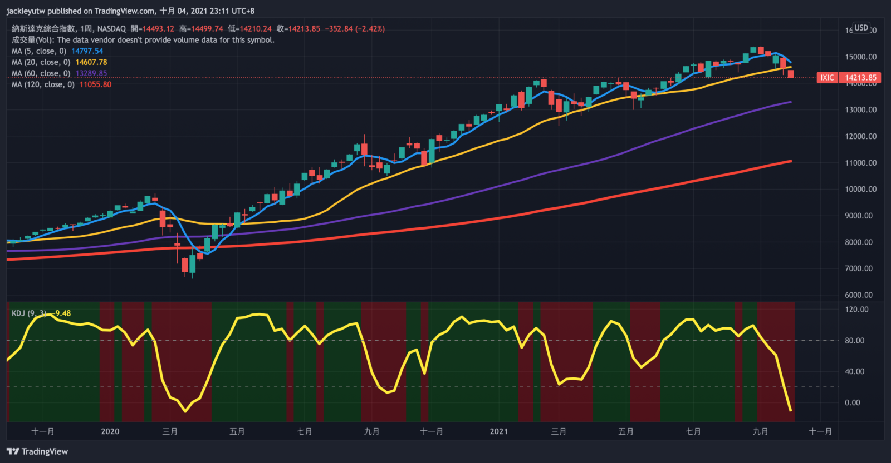Screen dimensions: 891x463
Task: Click the 14213.85 current price label
Action: [x=860, y=78]
